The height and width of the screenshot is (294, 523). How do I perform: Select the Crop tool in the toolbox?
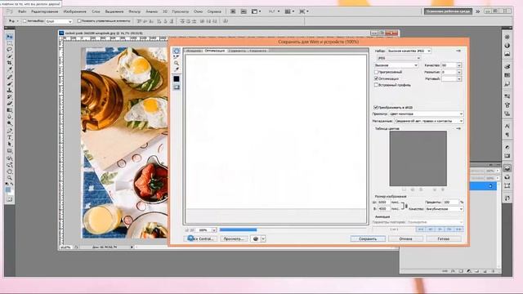10,63
